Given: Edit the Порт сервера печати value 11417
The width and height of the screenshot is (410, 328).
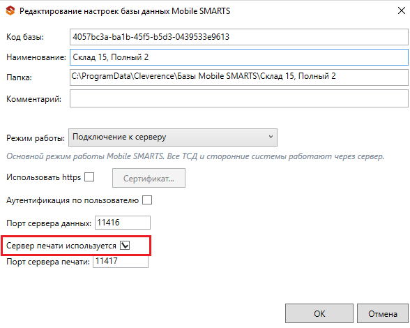Looking at the screenshot, I should [x=121, y=261].
